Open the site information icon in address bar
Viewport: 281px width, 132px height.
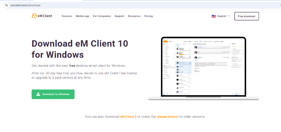coord(7,5)
